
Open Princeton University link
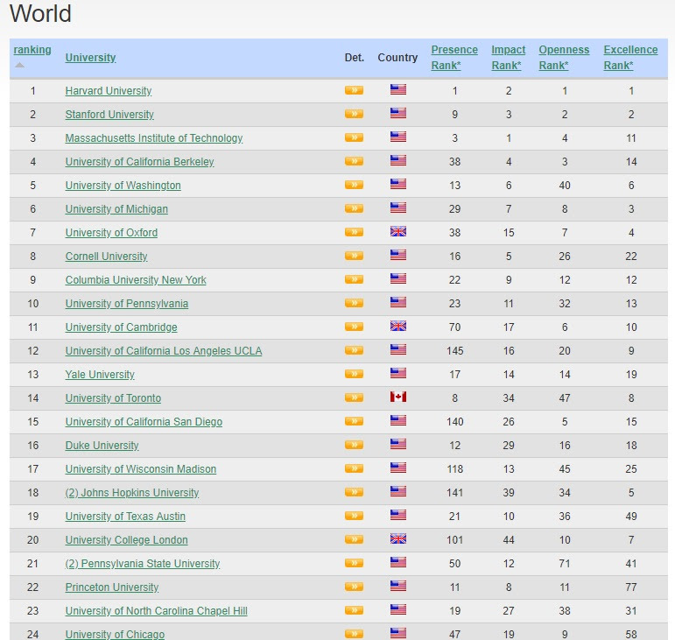[x=112, y=588]
